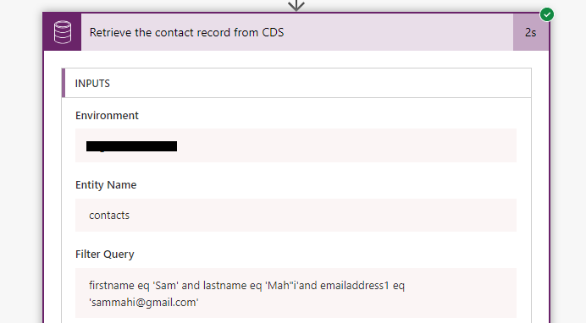Click the sammahi@gmail.com text in filter

(143, 302)
